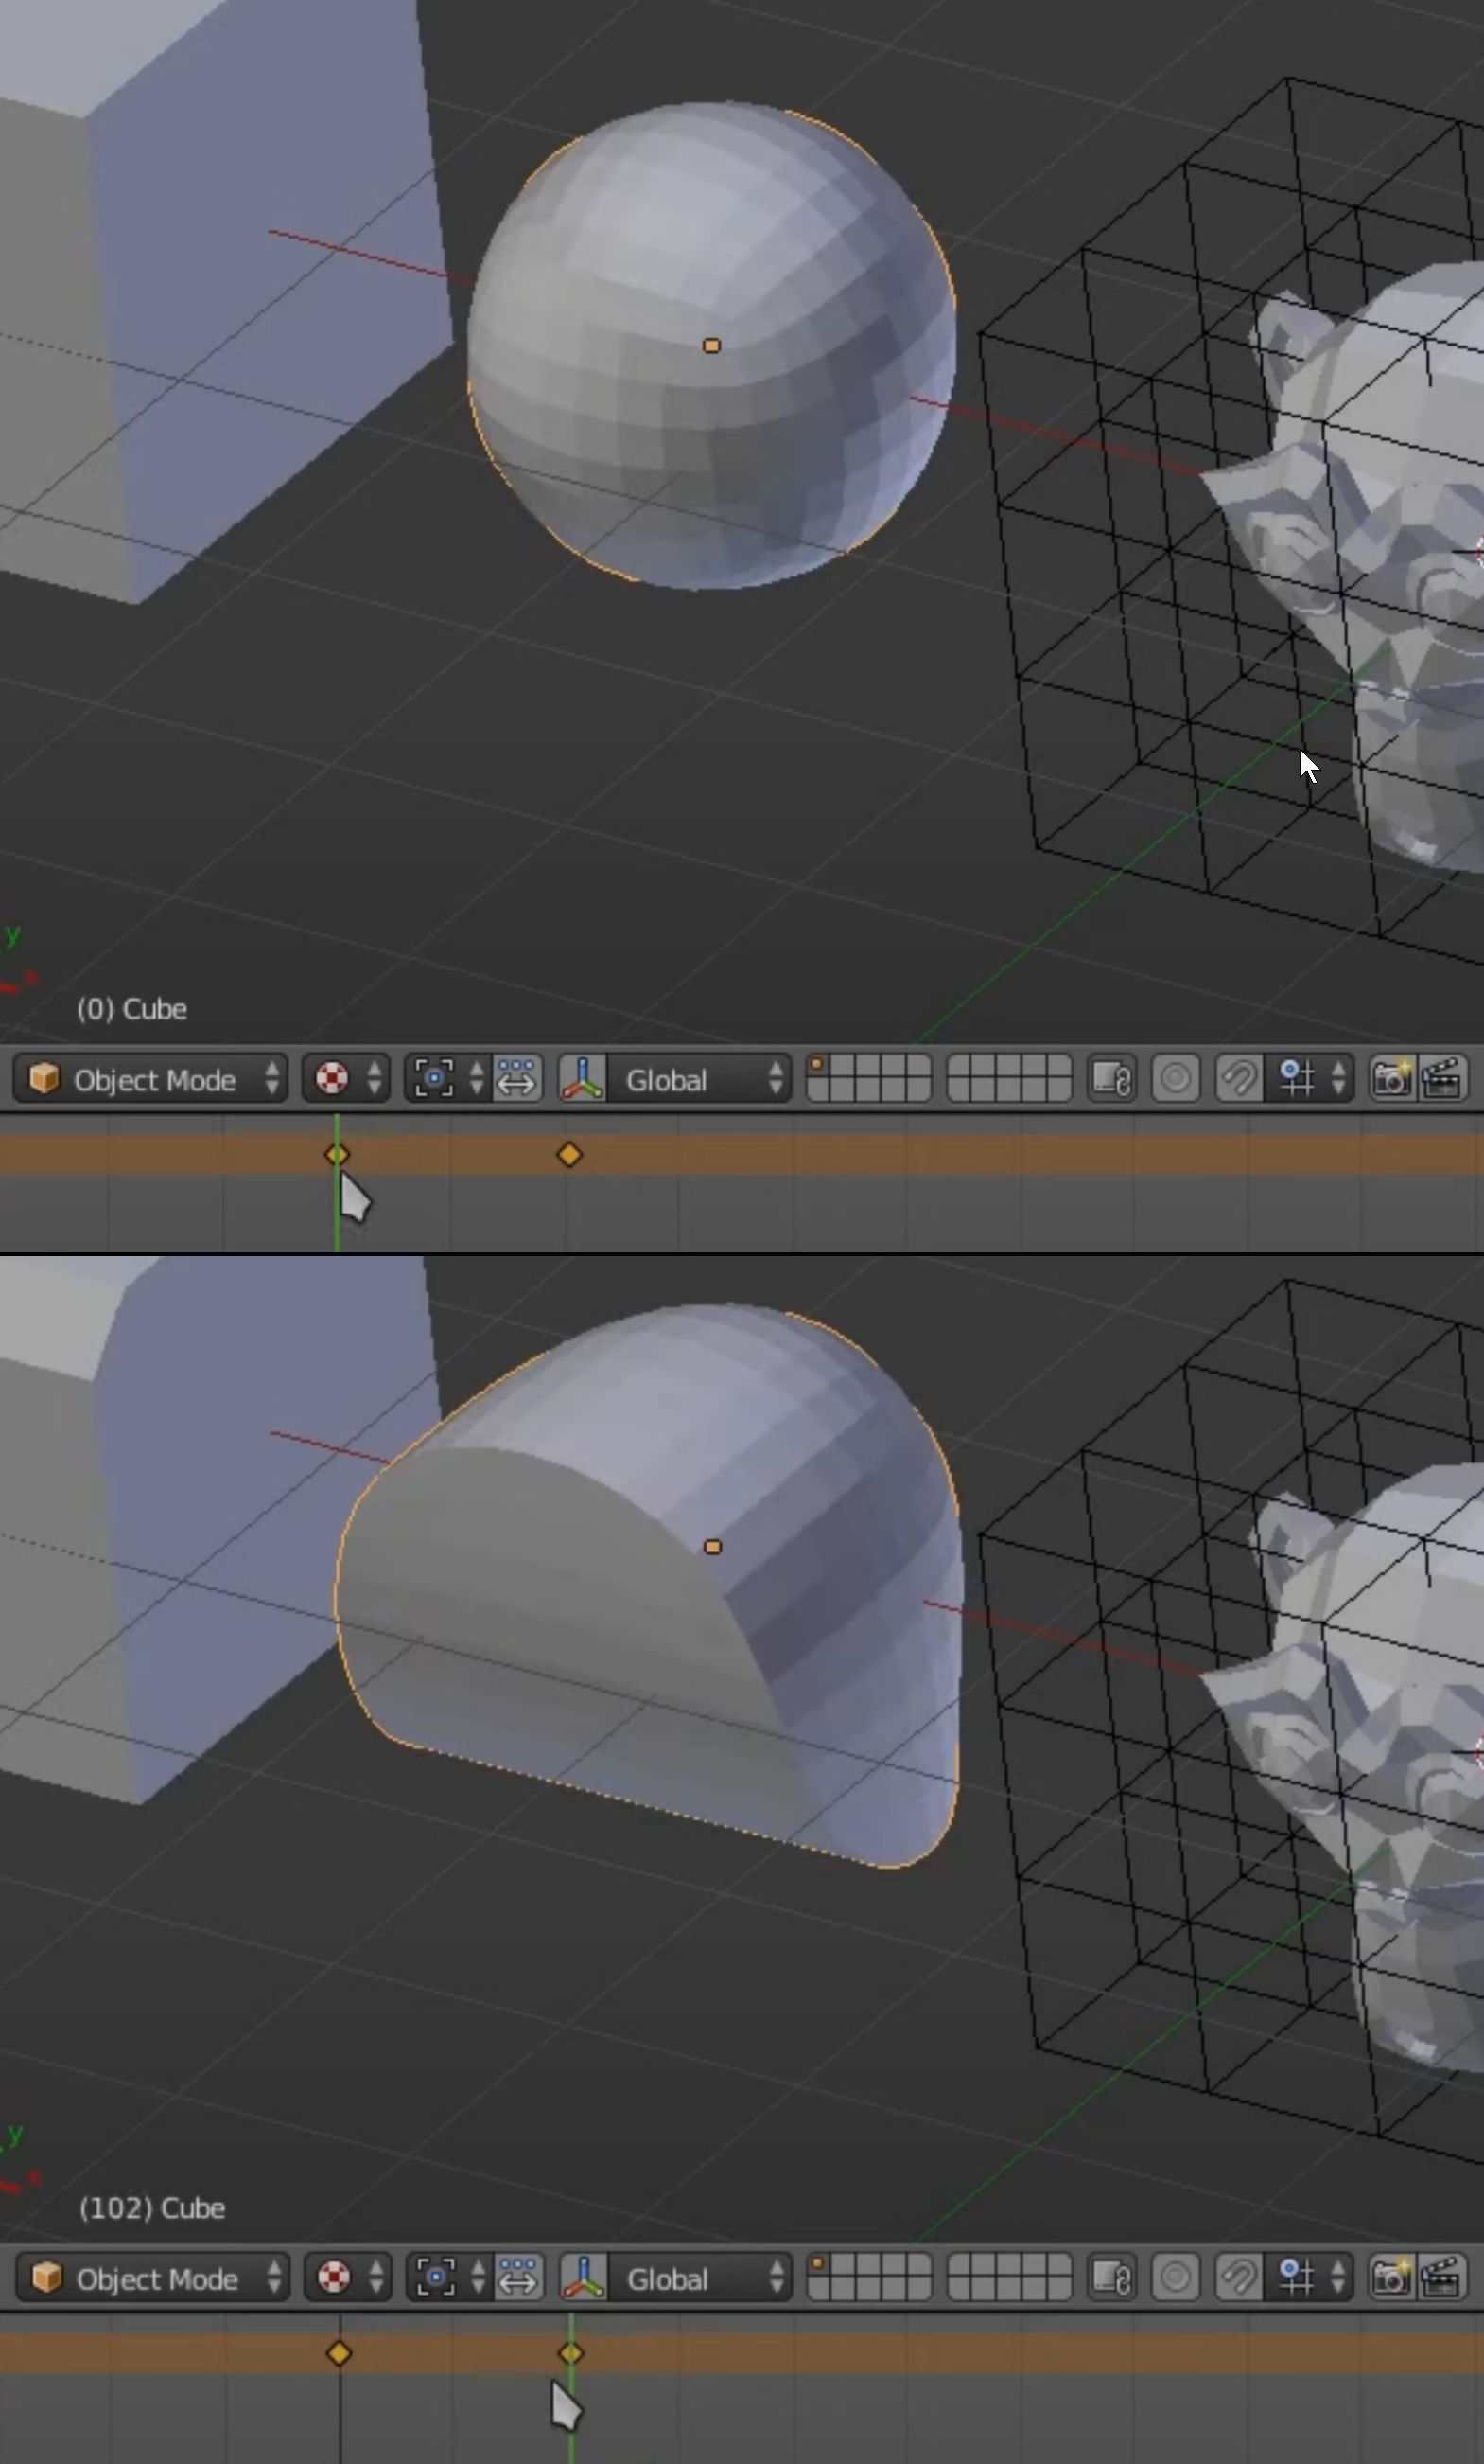Open snap element grid menu in frame 0 view

(1310, 1079)
